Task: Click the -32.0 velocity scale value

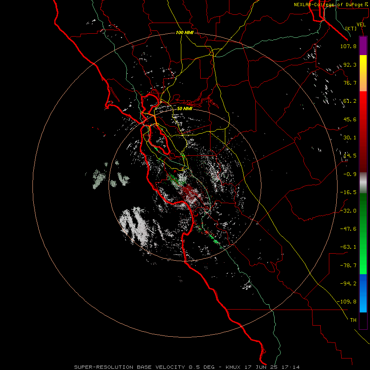Action: pyautogui.click(x=348, y=211)
